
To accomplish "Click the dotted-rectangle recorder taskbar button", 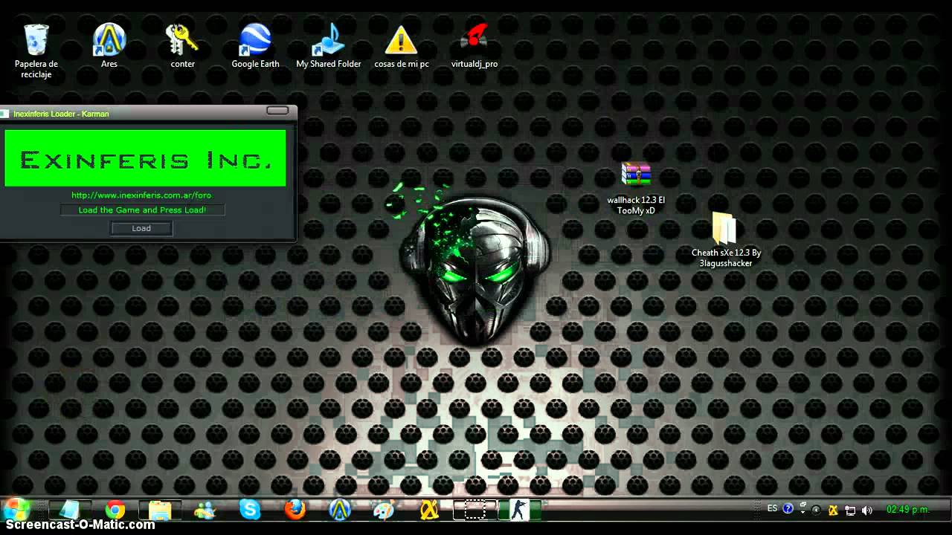I will pos(475,510).
